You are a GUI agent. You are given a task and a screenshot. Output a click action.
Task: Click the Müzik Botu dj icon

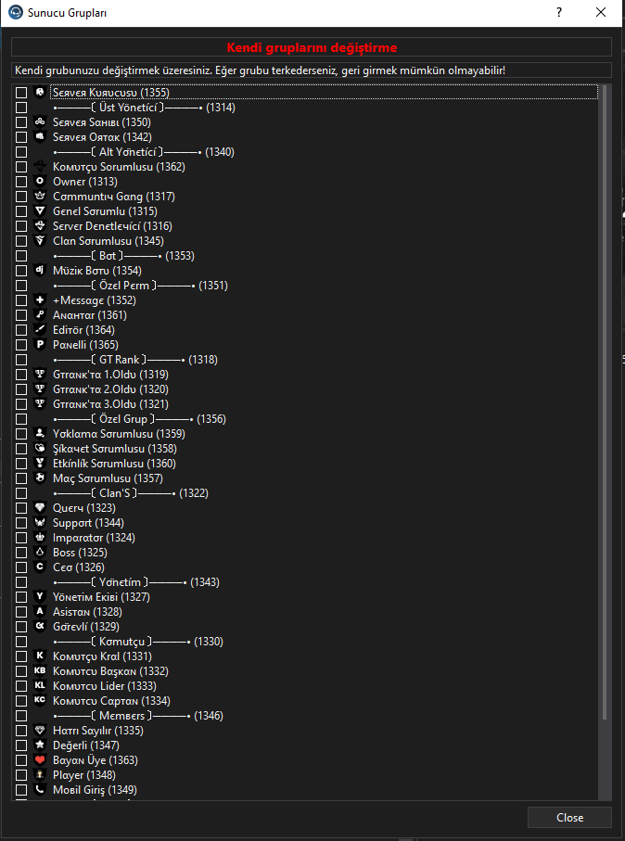coord(39,271)
